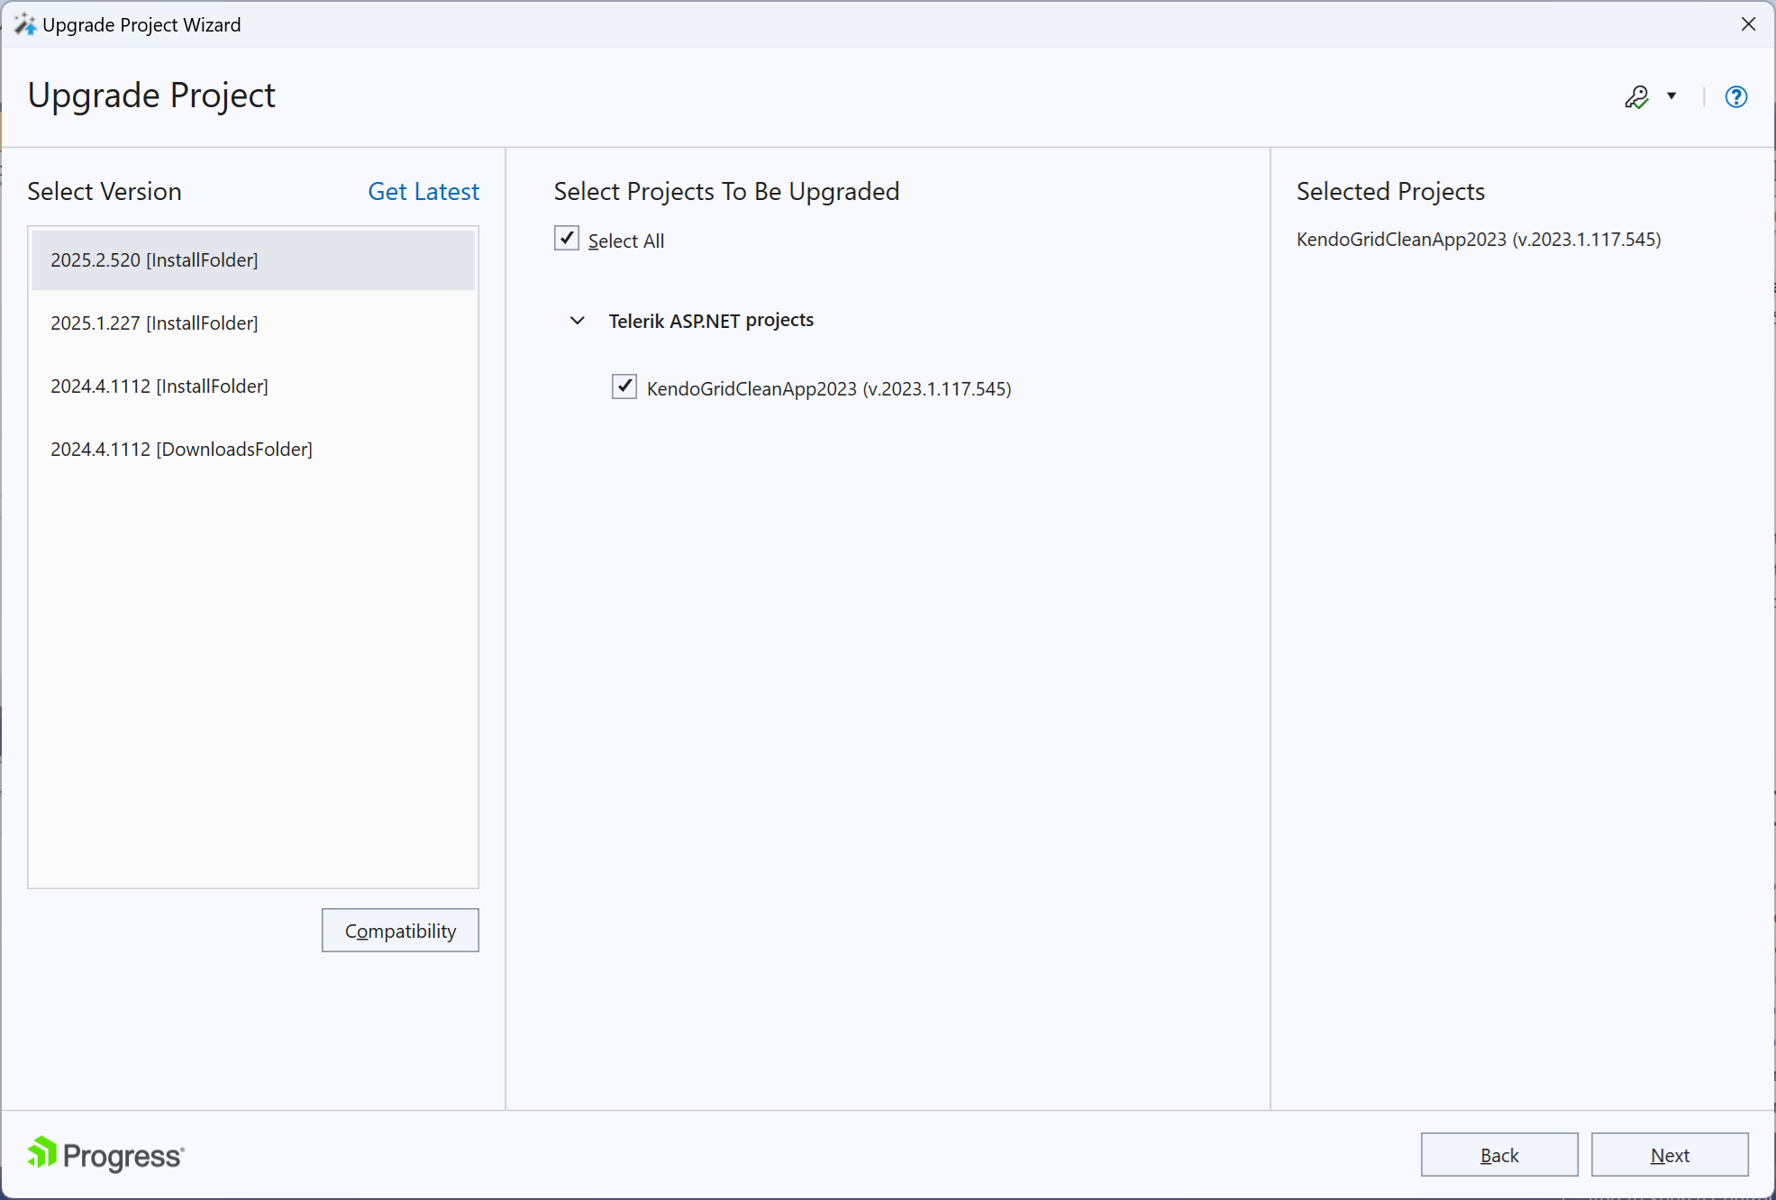This screenshot has height=1200, width=1776.
Task: Click the Progress logo at bottom left
Action: pos(105,1154)
